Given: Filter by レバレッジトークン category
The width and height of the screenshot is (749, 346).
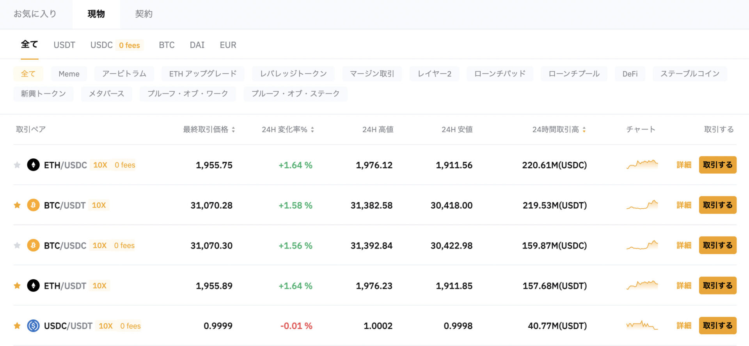Looking at the screenshot, I should [293, 74].
